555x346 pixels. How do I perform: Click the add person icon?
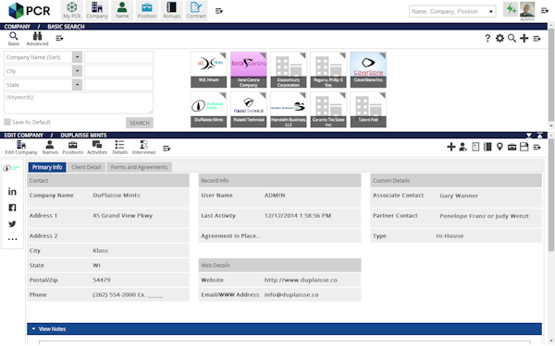463,147
